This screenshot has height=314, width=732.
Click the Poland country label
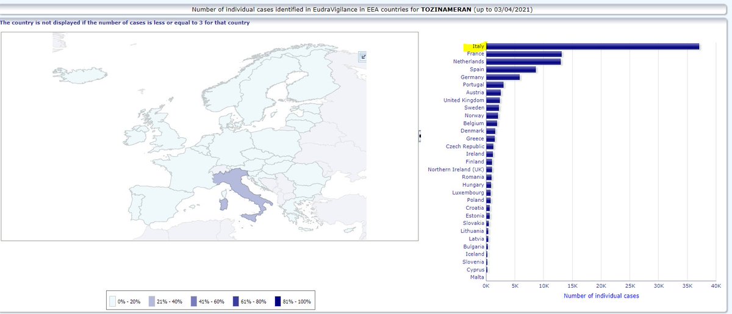[x=475, y=200]
